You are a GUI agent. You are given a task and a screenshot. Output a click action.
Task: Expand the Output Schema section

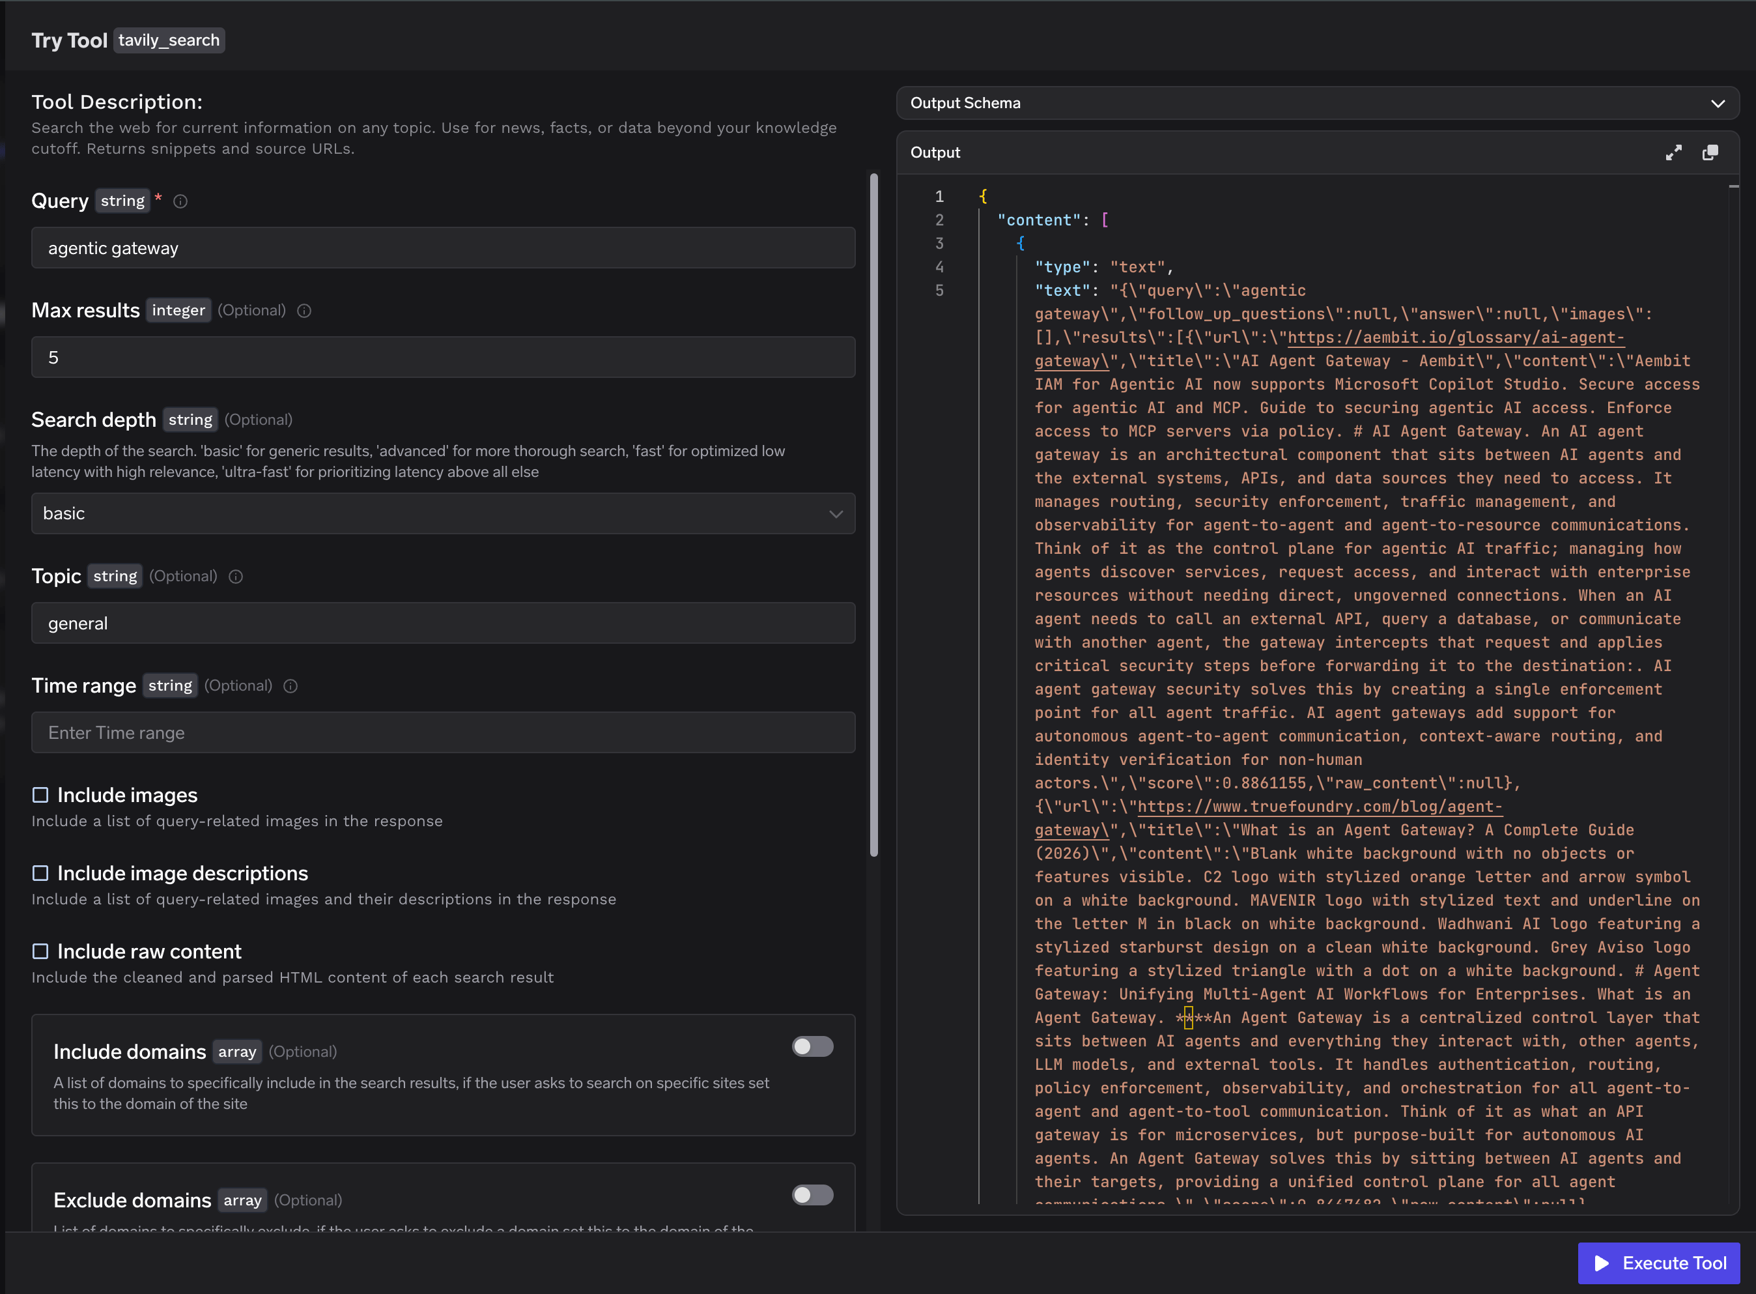click(x=1318, y=104)
